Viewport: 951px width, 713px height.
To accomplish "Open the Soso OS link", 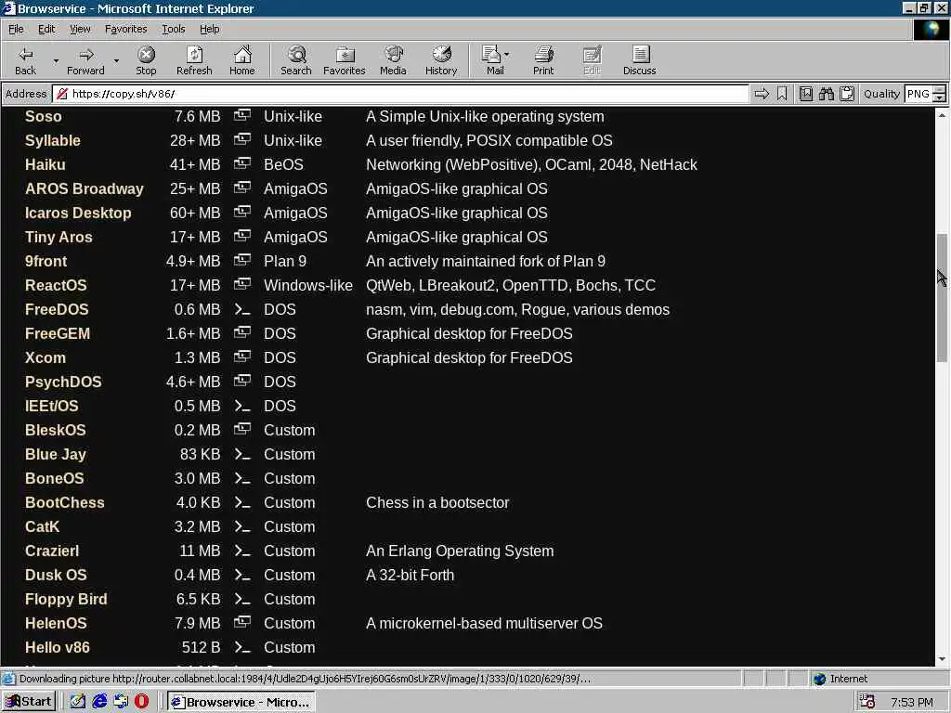I will [43, 116].
